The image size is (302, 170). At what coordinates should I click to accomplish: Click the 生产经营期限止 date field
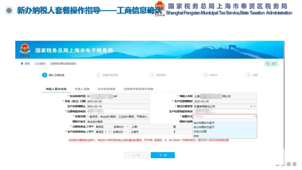click(x=118, y=107)
